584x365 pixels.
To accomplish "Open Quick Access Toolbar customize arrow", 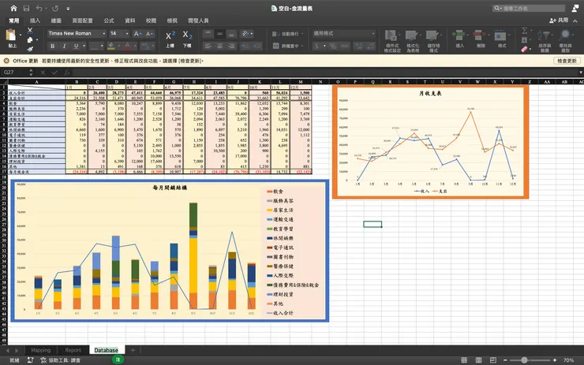I will [x=68, y=9].
